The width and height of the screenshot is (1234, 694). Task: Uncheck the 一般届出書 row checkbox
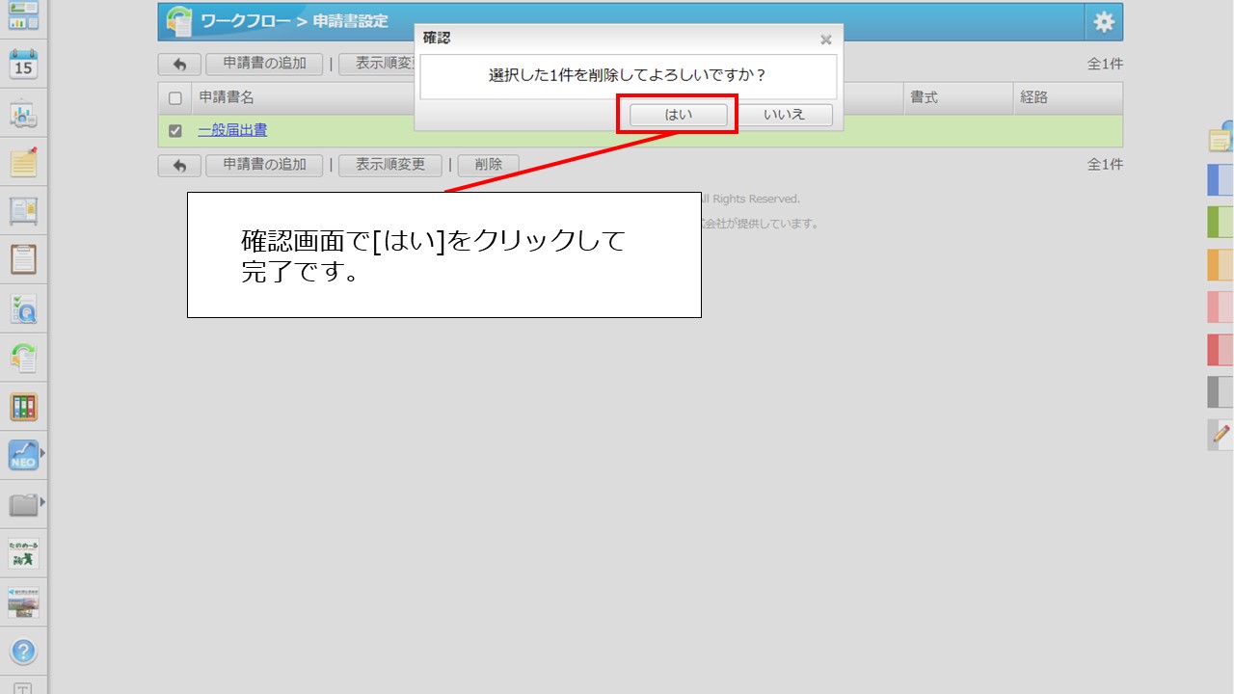(x=174, y=131)
